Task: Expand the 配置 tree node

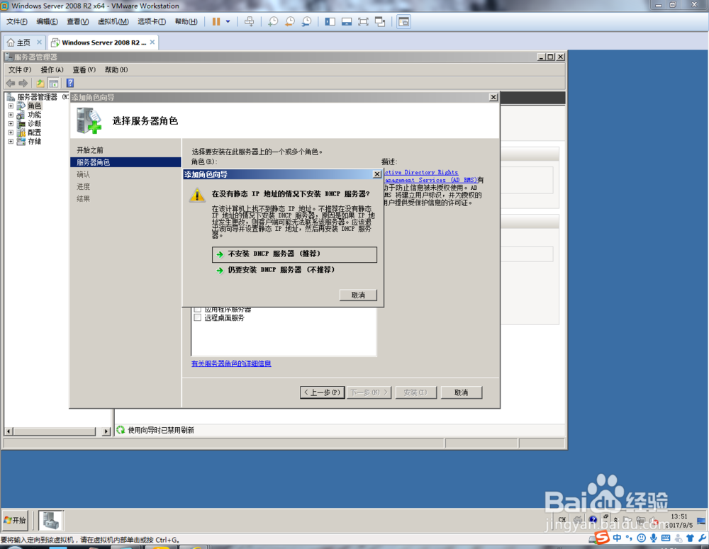Action: [11, 132]
